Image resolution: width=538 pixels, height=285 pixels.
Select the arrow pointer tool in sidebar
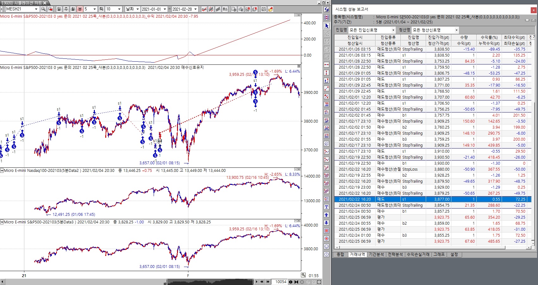[327, 26]
